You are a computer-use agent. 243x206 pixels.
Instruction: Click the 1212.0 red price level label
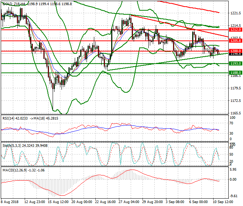[235, 29]
